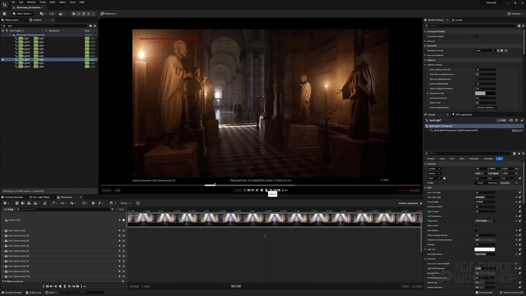This screenshot has width=526, height=296.
Task: Open Volume Lighting Method dropdown
Action: point(486,108)
